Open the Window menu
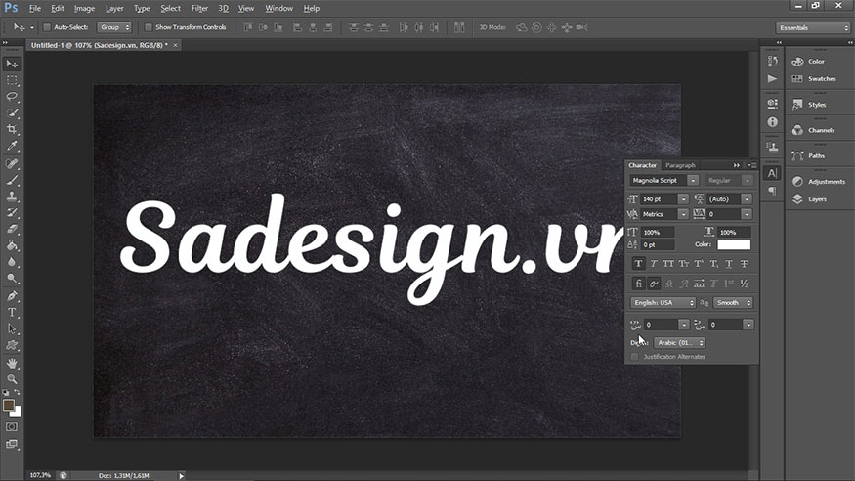855x481 pixels. click(x=278, y=8)
